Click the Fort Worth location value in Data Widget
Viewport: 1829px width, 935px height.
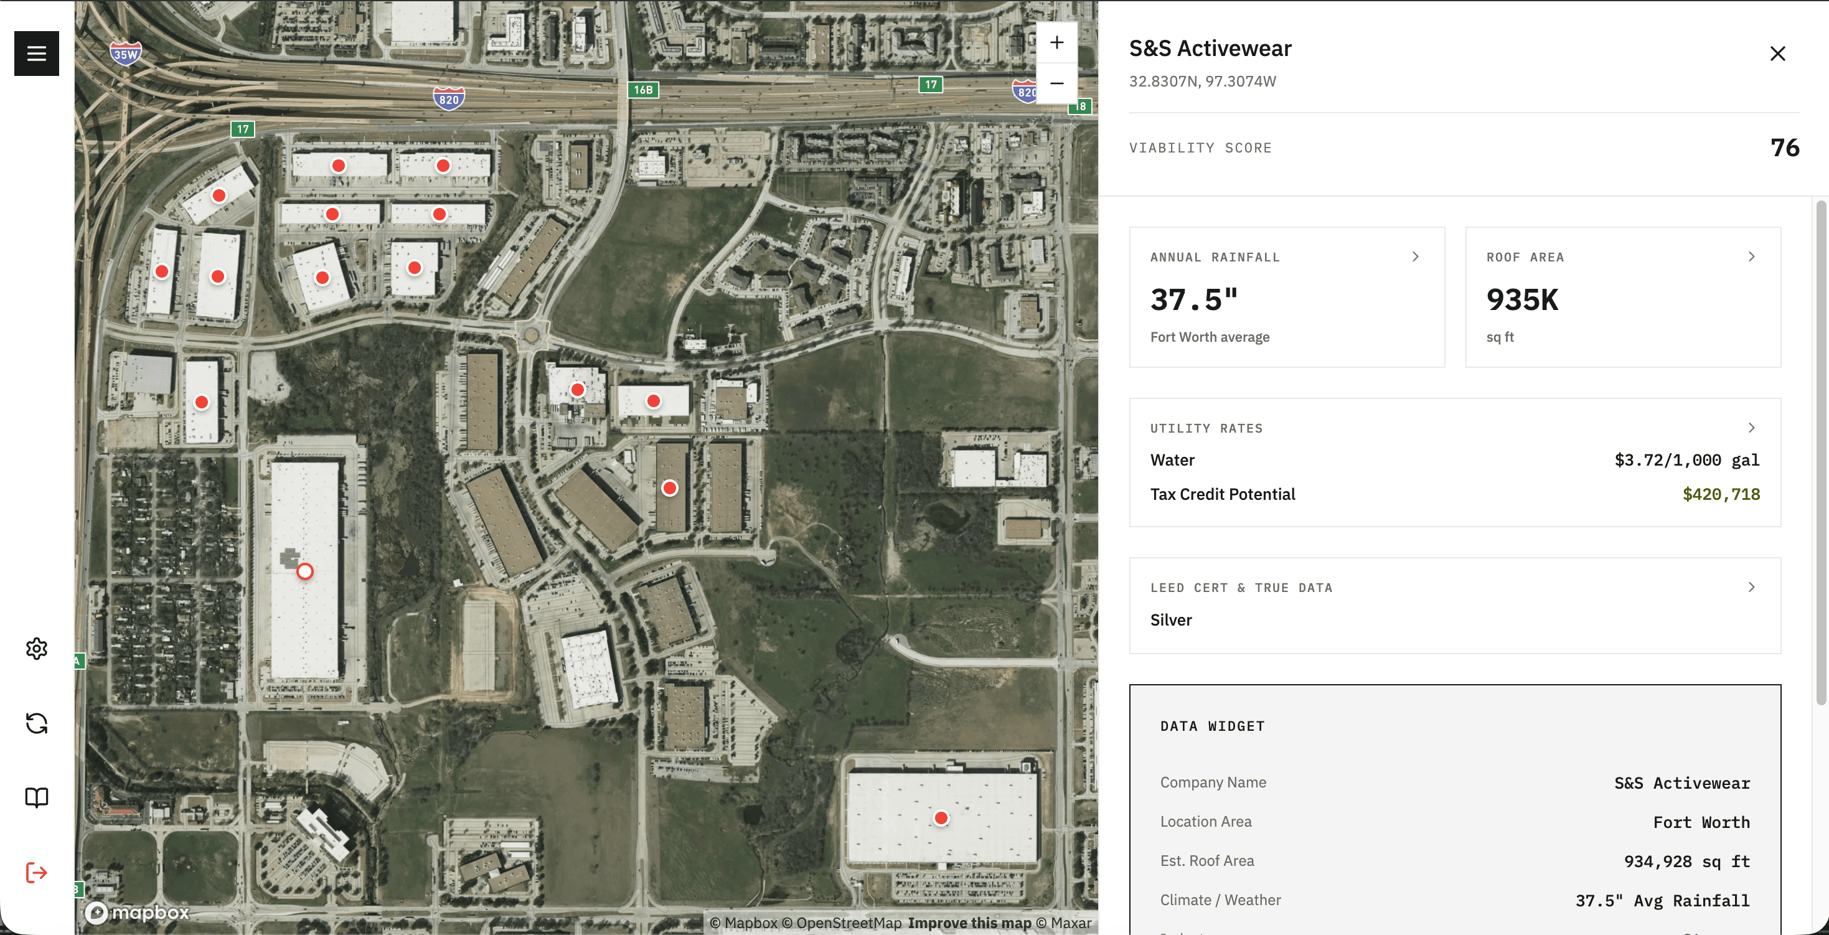pyautogui.click(x=1701, y=822)
